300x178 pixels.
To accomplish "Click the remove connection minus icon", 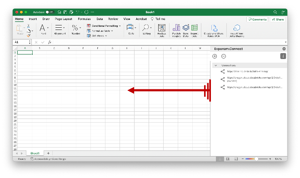I will coord(224,56).
